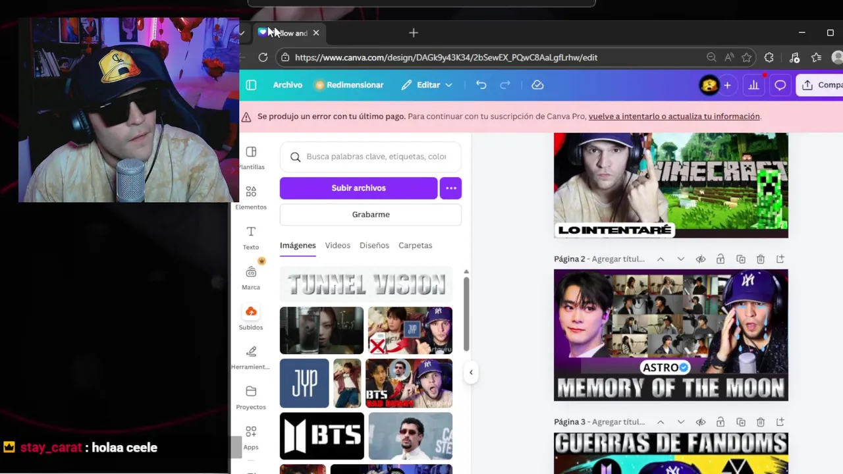Open the user profile avatar
The image size is (843, 474).
click(x=709, y=85)
